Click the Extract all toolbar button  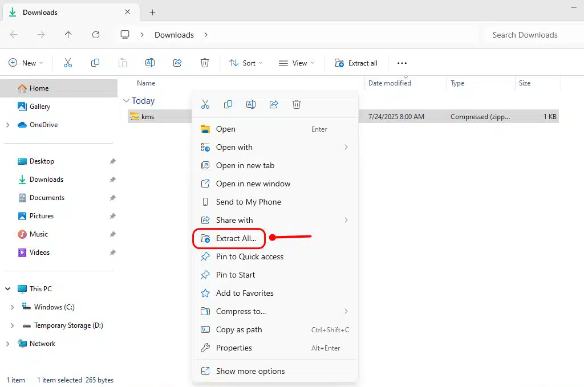(x=356, y=63)
